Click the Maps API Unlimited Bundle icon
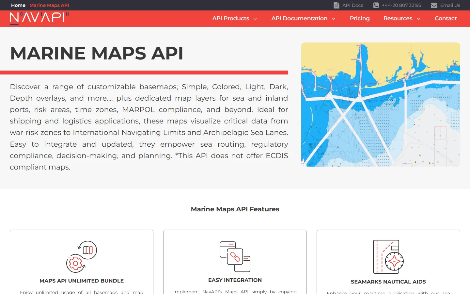This screenshot has width=470, height=294. [x=82, y=257]
